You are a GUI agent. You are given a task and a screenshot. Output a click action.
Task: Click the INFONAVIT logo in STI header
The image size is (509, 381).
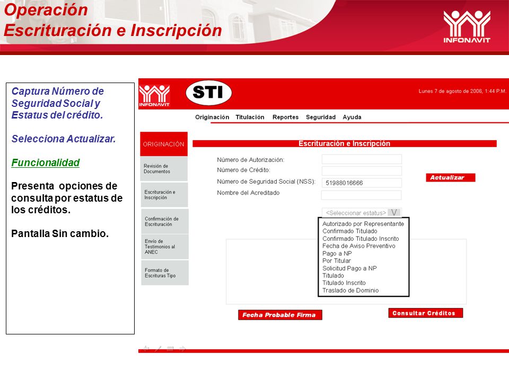[x=154, y=96]
